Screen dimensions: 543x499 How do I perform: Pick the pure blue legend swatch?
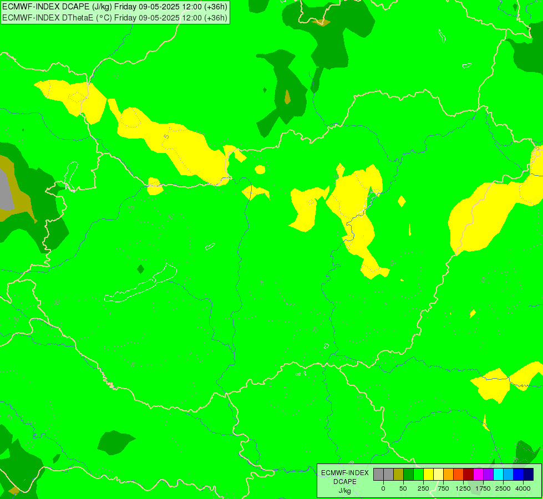(519, 475)
